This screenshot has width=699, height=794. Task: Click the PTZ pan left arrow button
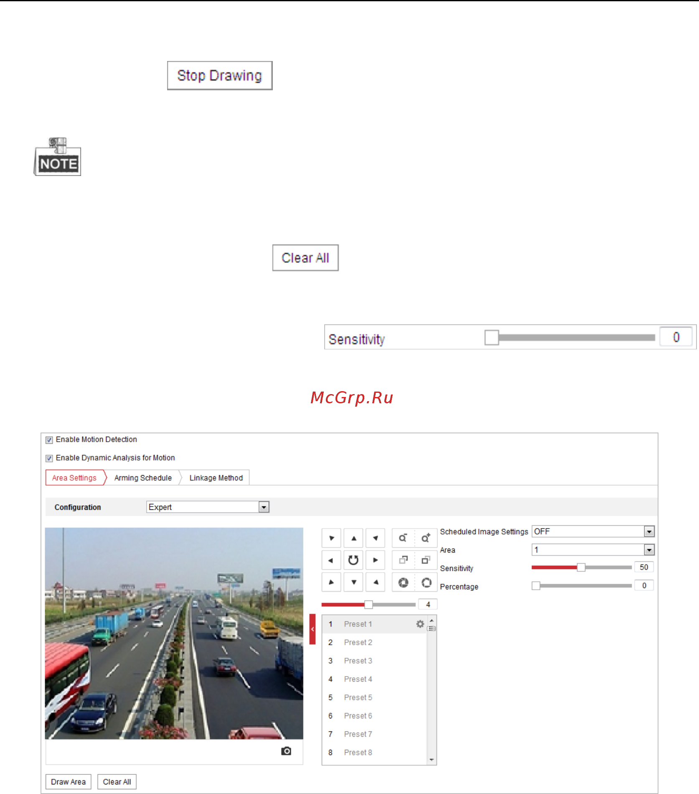click(x=331, y=560)
